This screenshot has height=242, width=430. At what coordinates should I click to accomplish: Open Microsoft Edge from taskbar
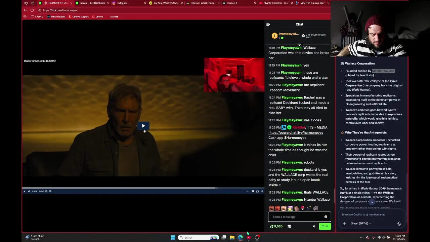click(x=240, y=238)
